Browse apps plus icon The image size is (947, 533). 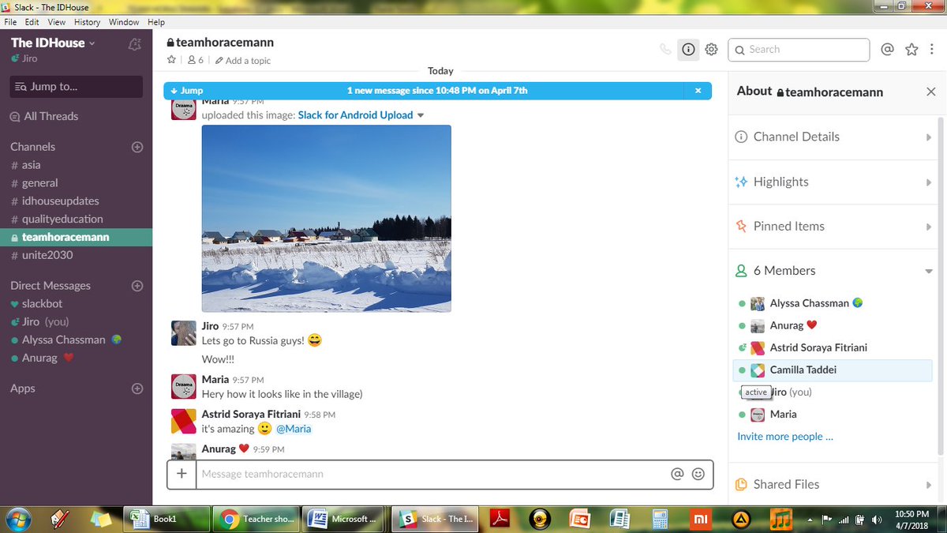137,388
